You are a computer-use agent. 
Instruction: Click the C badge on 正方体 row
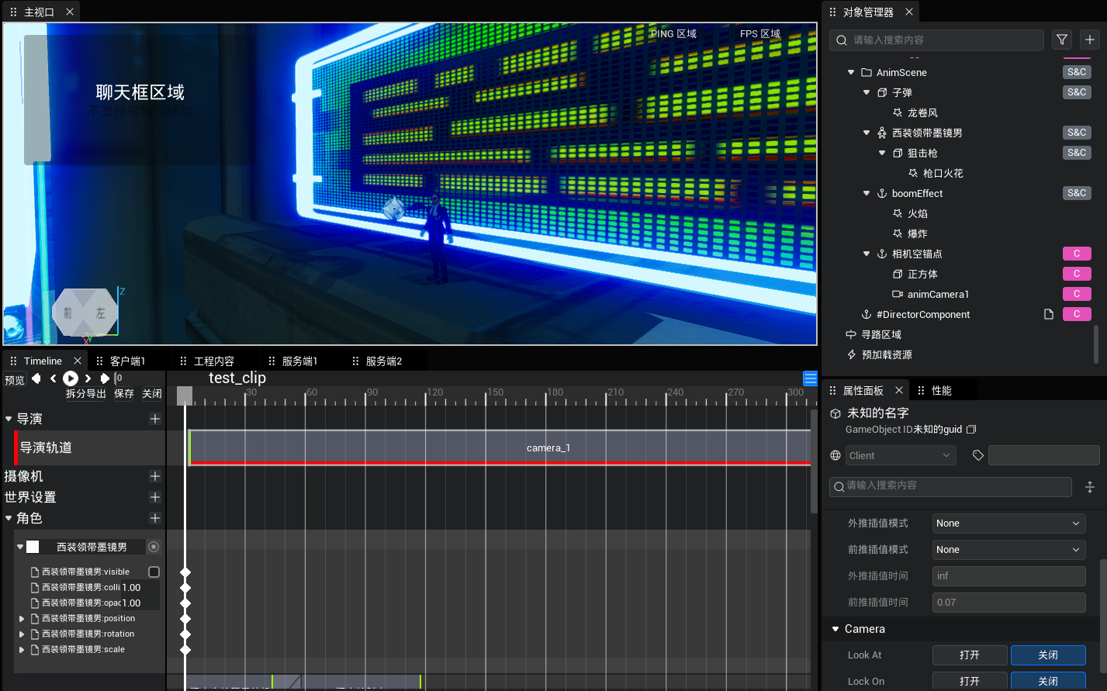click(x=1077, y=274)
